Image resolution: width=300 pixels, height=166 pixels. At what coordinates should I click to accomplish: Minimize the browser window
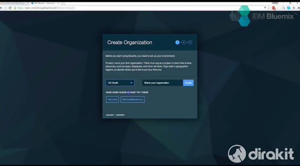click(283, 3)
